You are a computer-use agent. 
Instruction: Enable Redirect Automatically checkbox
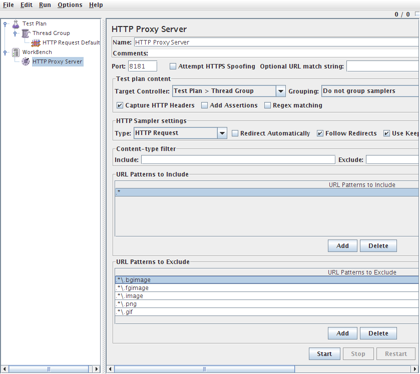pos(235,133)
